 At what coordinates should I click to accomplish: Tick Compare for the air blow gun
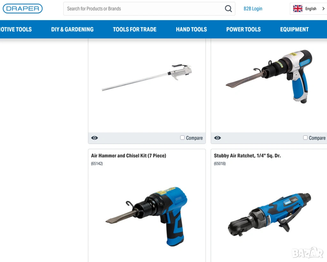tap(182, 138)
